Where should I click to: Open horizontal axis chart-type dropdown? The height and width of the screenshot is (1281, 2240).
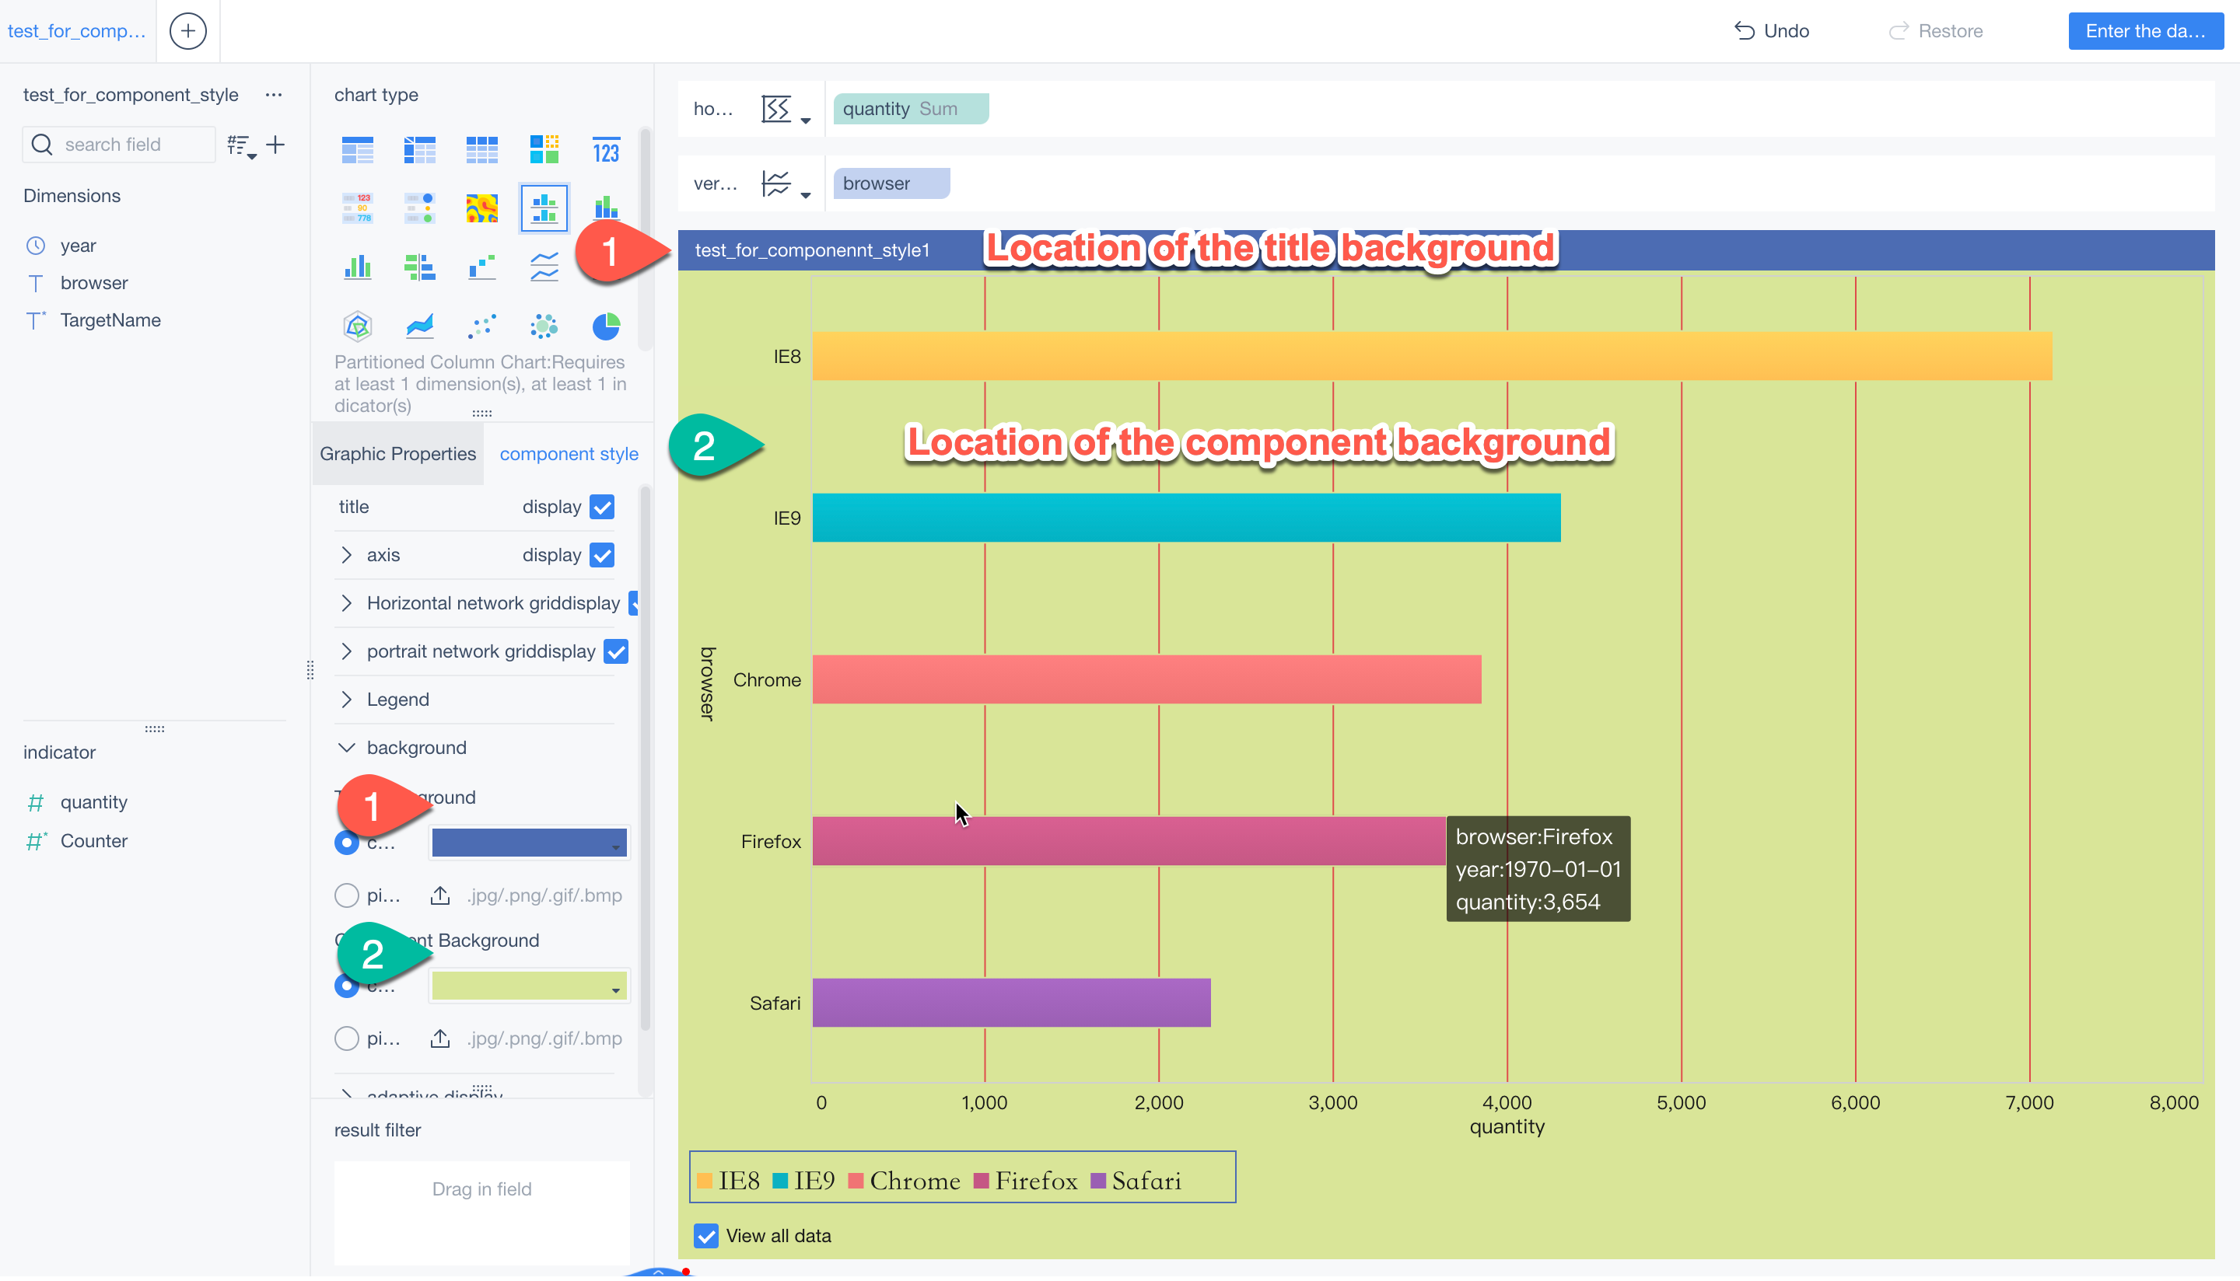coord(785,109)
